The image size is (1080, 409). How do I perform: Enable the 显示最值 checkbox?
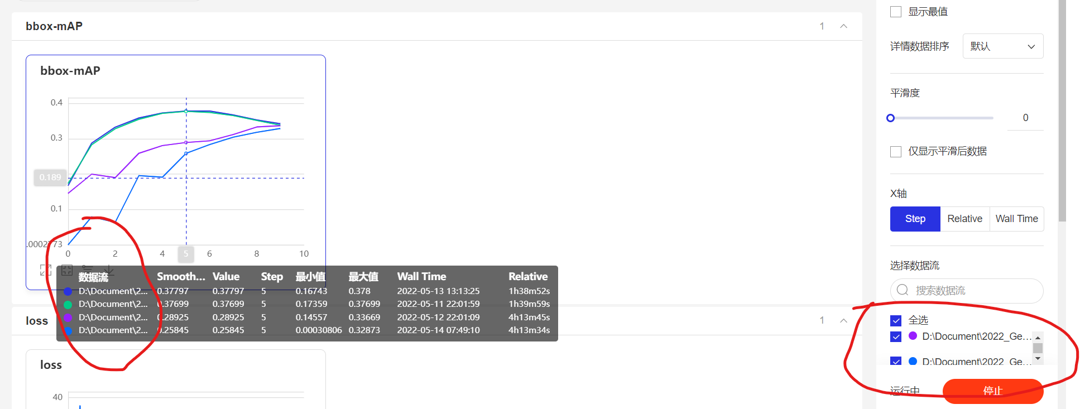[896, 12]
